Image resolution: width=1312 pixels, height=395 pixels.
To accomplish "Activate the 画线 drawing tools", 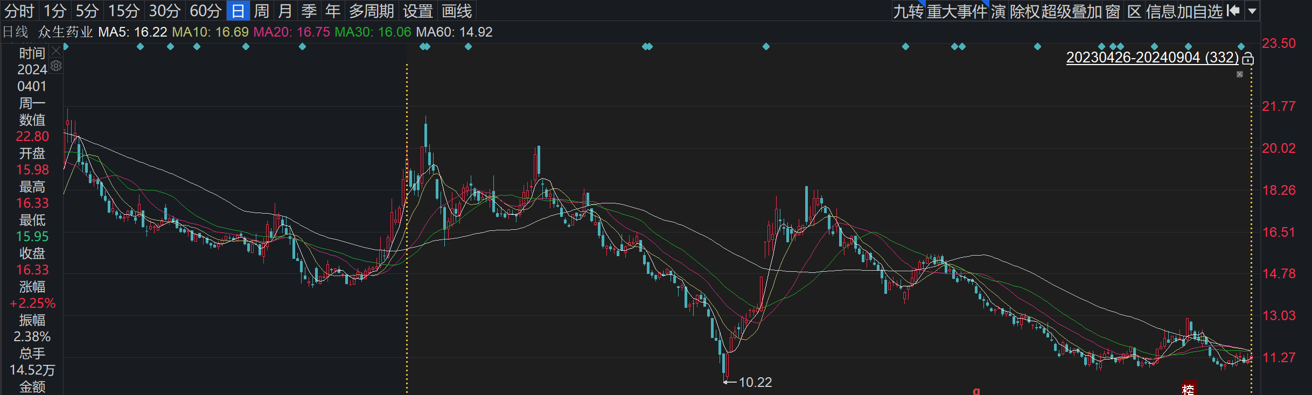I will 457,11.
